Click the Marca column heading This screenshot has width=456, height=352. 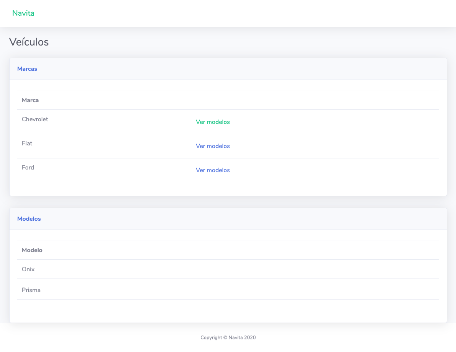click(x=30, y=100)
